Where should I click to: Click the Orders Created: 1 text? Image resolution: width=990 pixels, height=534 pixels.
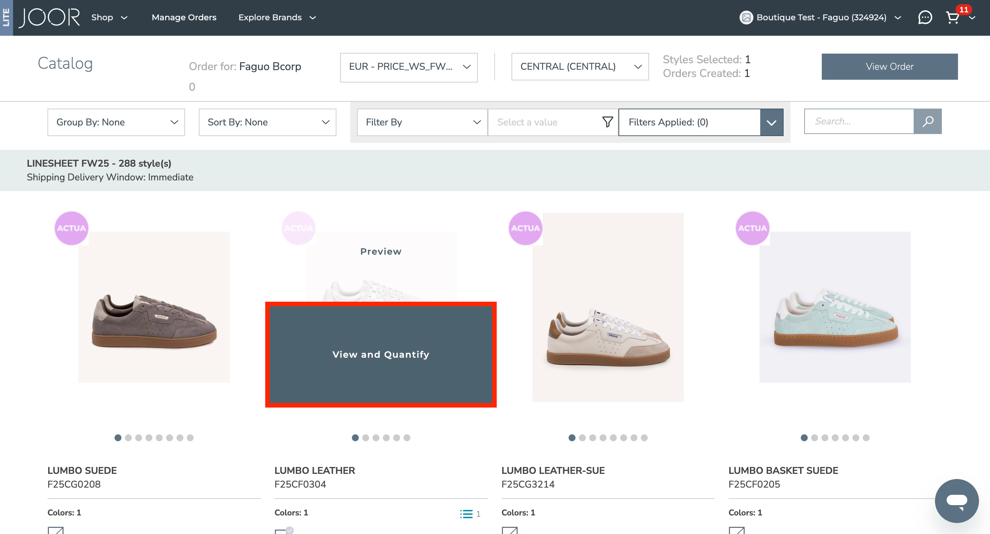[x=706, y=73]
